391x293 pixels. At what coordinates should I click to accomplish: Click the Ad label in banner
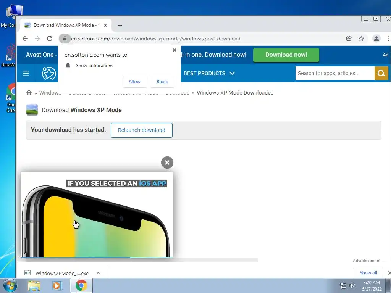pyautogui.click(x=386, y=55)
